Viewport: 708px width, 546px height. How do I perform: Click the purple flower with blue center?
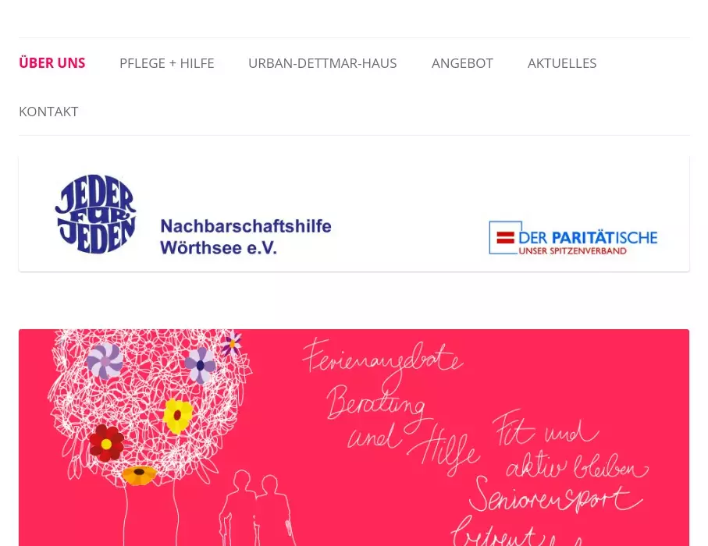[x=200, y=365]
